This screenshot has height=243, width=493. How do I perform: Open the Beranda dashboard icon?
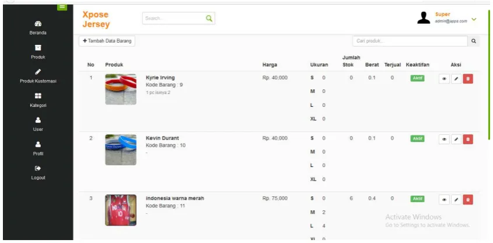pos(38,23)
